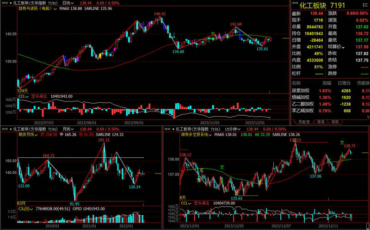
Task: Open the CCL dropdown in the 15-minute chart
Action: pyautogui.click(x=186, y=203)
